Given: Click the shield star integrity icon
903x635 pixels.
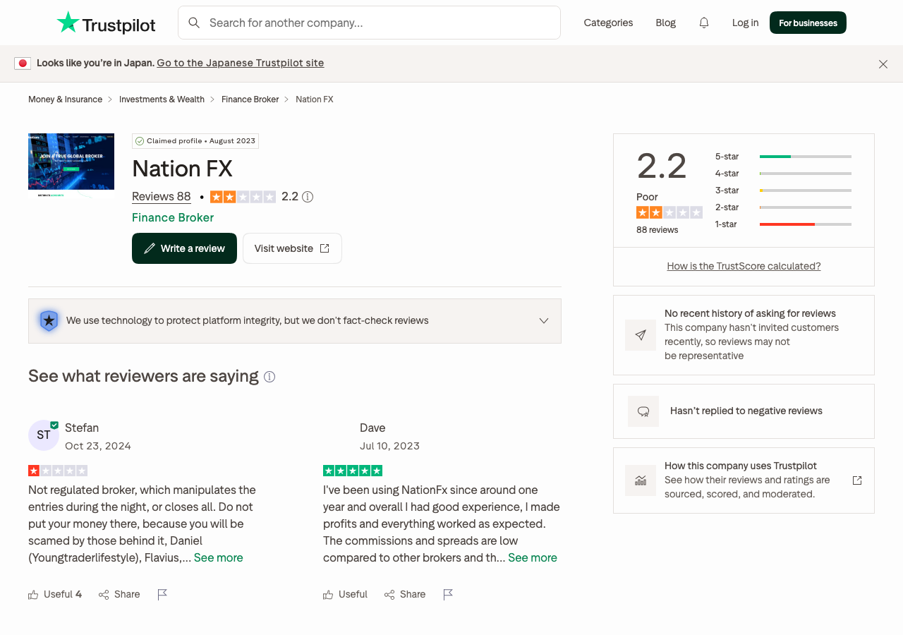Looking at the screenshot, I should (x=49, y=321).
